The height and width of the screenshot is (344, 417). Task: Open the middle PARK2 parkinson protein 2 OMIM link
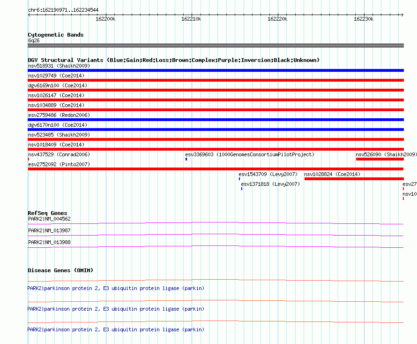116,309
